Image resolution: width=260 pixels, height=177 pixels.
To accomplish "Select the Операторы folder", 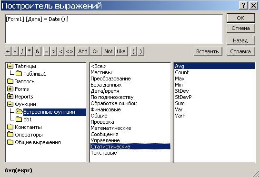I will click(29, 135).
